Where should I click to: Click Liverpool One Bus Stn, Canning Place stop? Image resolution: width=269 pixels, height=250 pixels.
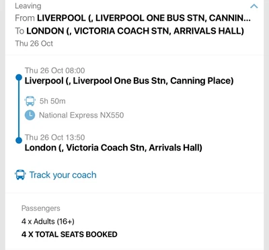[129, 81]
